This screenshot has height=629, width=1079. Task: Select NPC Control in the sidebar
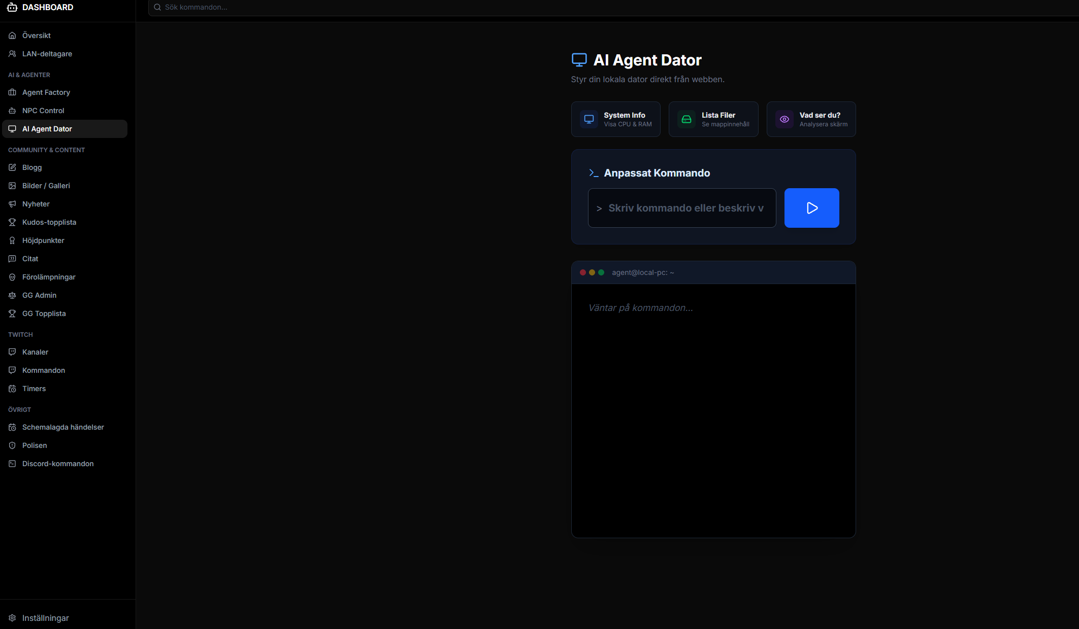[65, 111]
